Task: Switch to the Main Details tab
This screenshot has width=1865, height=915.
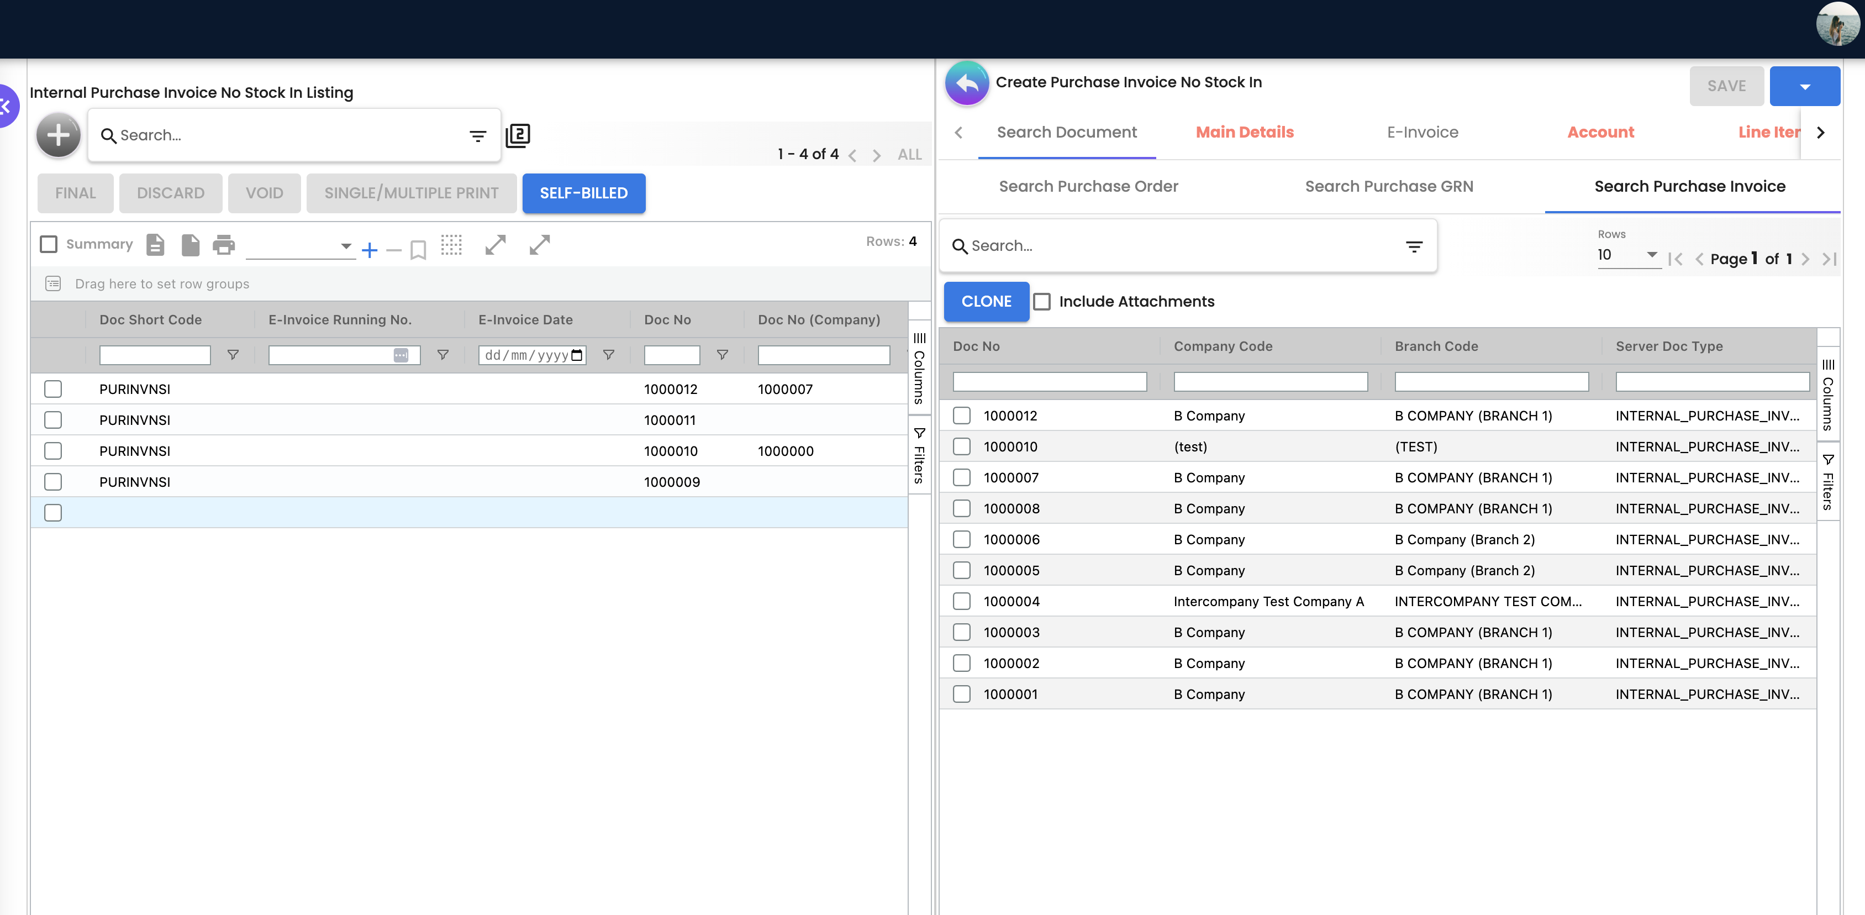Action: [x=1245, y=133]
